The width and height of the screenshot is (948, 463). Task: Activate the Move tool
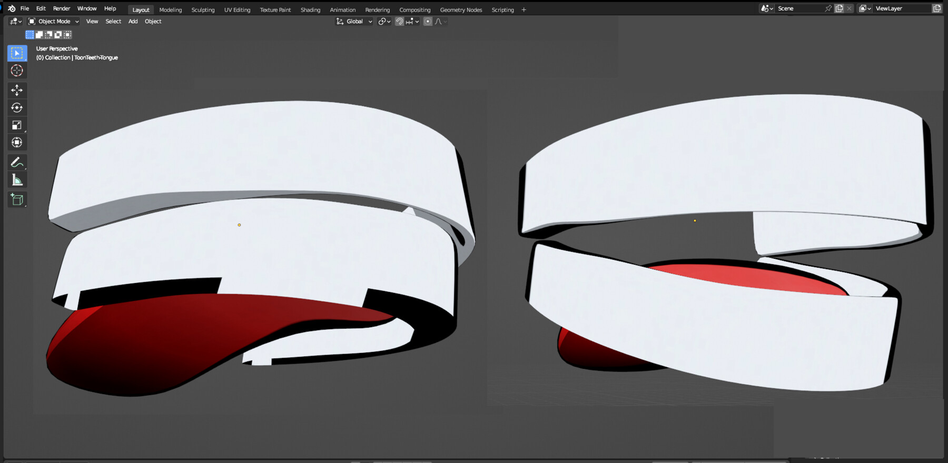coord(17,90)
